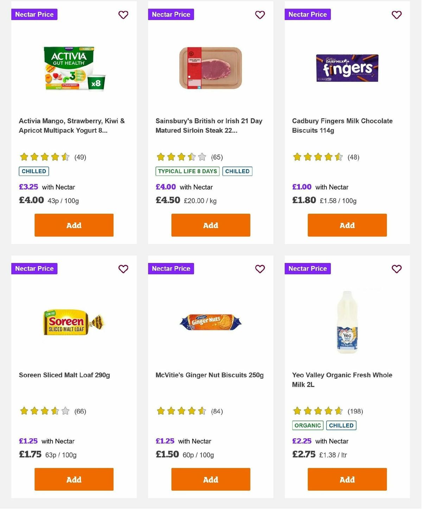Open the Sirloin Steak product page
The width and height of the screenshot is (422, 509).
[x=210, y=125]
